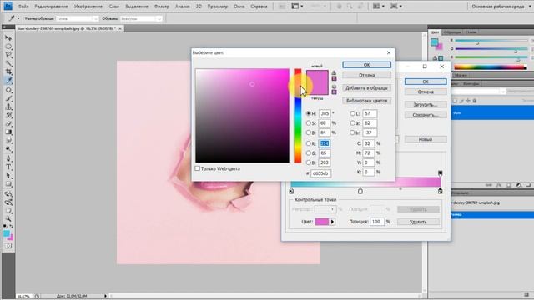This screenshot has width=534, height=300.
Task: Click the out-of-gamut warning triangle icon
Action: point(334,72)
